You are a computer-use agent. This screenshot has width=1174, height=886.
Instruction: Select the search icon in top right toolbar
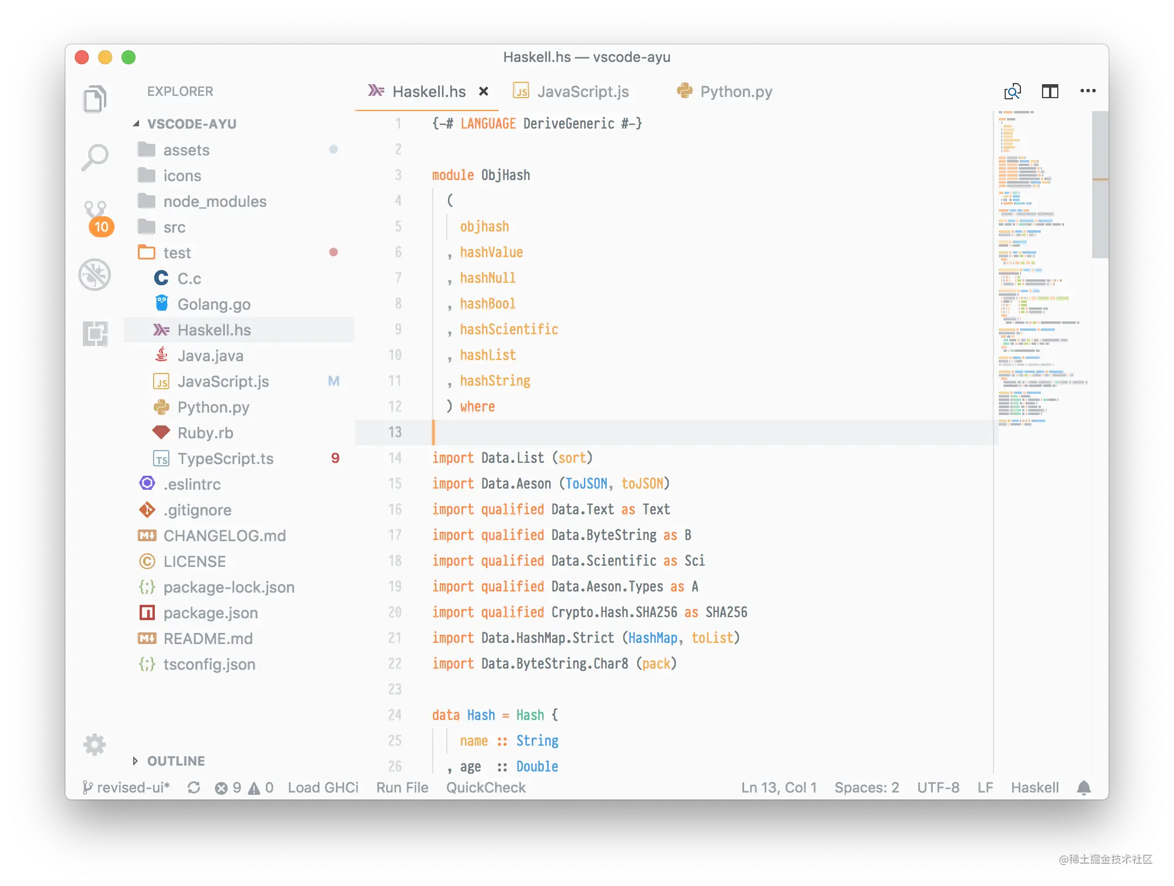point(1012,90)
